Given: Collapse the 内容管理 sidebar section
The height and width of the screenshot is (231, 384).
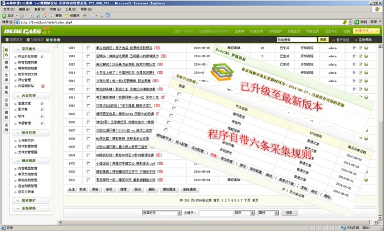Looking at the screenshot, I should [31, 96].
